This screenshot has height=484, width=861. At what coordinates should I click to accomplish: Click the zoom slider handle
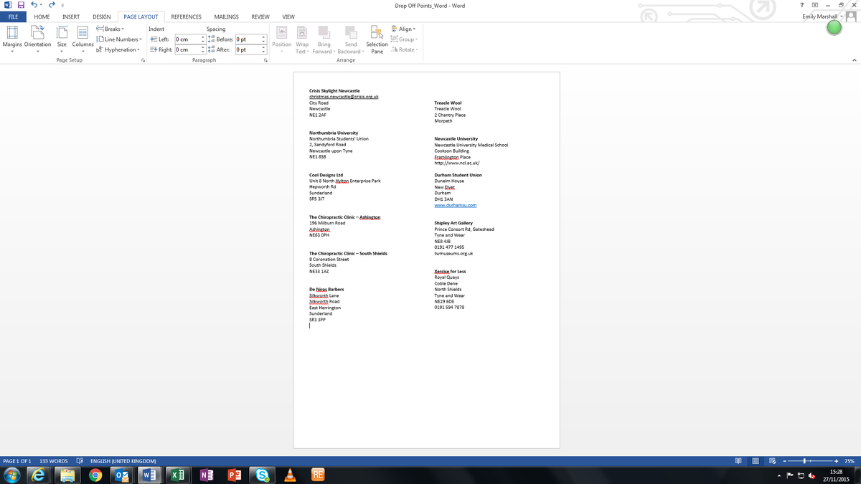[805, 461]
